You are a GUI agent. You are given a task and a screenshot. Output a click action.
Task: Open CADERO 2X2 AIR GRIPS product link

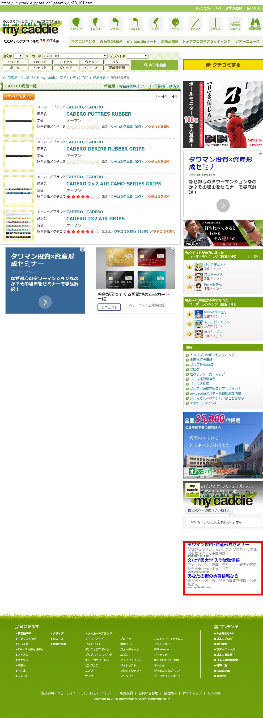click(x=95, y=219)
